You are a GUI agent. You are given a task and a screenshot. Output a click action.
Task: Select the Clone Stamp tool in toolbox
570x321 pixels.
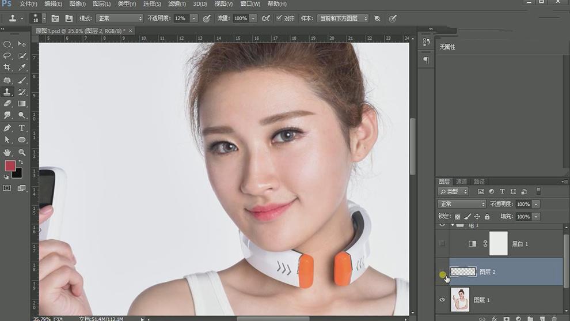(7, 92)
